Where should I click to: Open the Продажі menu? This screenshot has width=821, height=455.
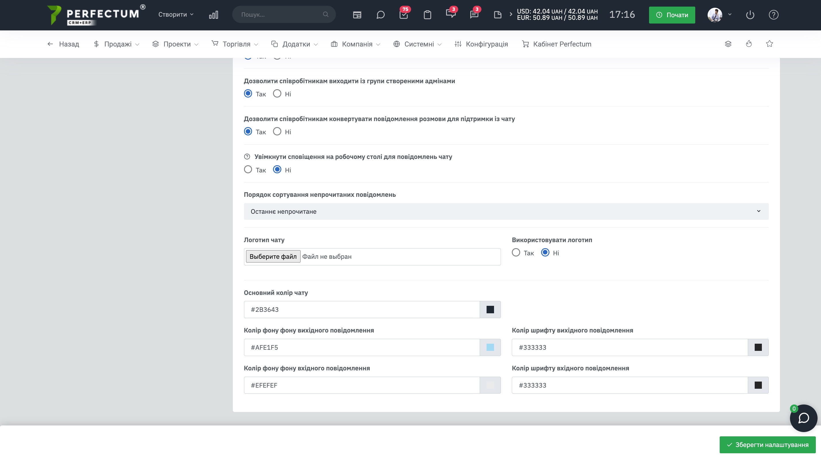point(116,44)
